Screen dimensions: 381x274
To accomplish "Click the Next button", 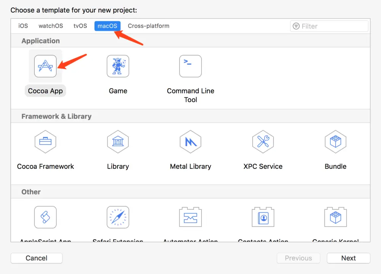I will click(349, 258).
